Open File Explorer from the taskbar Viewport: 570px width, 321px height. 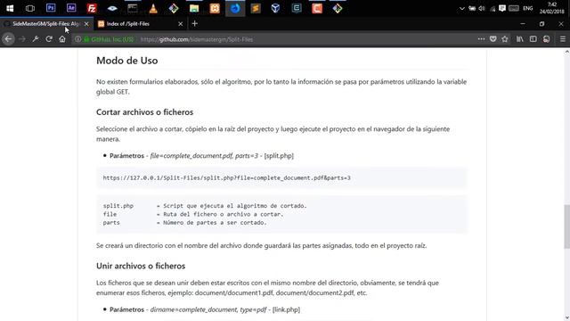[194, 8]
